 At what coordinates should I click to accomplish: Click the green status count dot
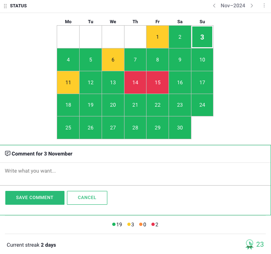pyautogui.click(x=114, y=224)
